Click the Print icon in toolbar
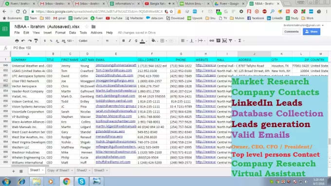Image resolution: width=331 pixels, height=186 pixels. click(17, 41)
